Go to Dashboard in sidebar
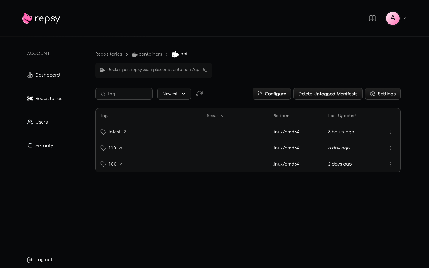 coord(43,75)
